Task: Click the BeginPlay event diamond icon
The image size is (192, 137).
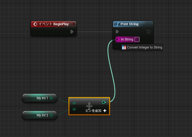Action: point(35,24)
